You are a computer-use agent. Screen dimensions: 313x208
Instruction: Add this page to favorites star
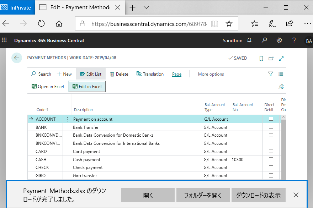point(229,24)
